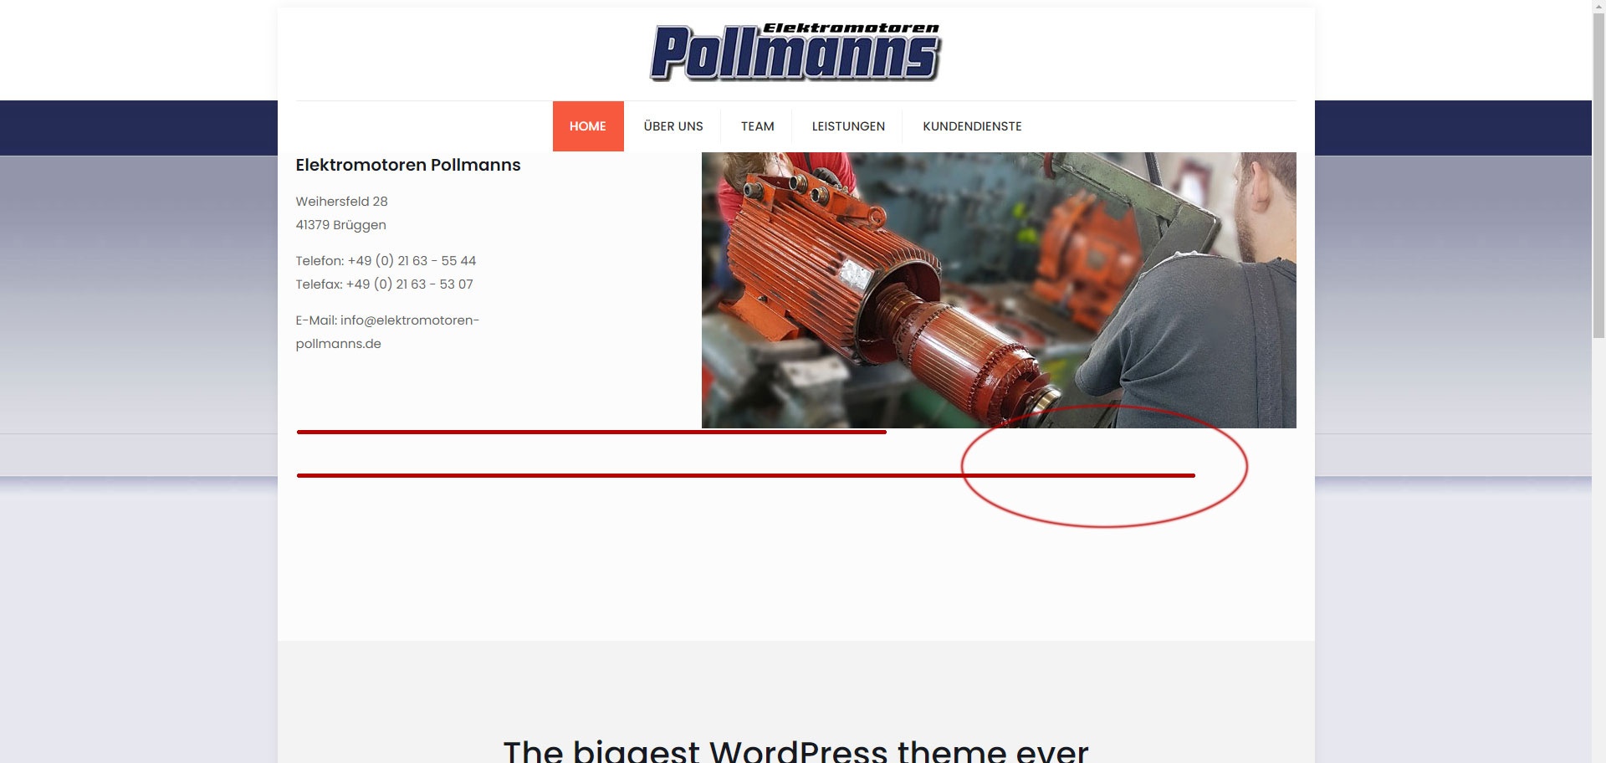Open the TEAM navigation item
This screenshot has height=763, width=1606.
(758, 126)
